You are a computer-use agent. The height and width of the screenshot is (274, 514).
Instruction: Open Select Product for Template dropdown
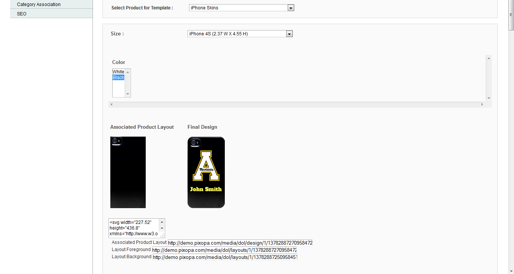[x=241, y=8]
